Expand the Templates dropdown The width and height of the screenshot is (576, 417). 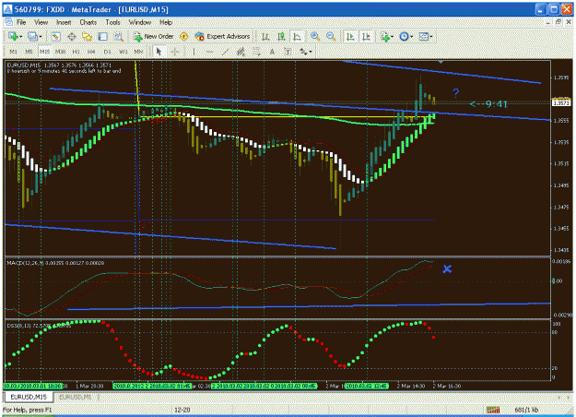click(x=431, y=37)
